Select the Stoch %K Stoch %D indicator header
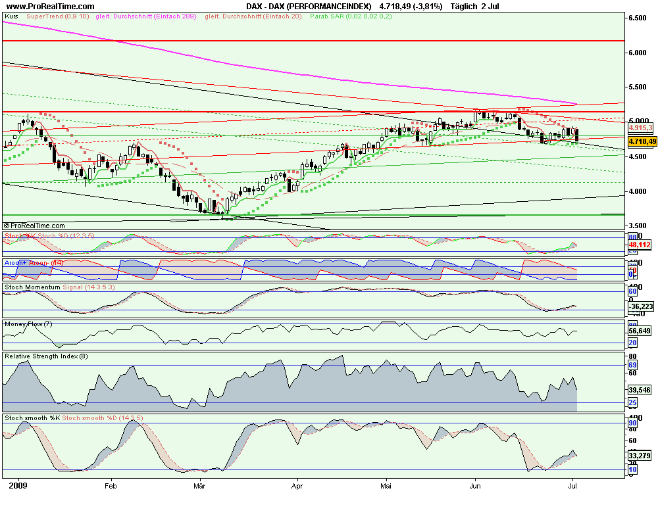 (x=46, y=233)
